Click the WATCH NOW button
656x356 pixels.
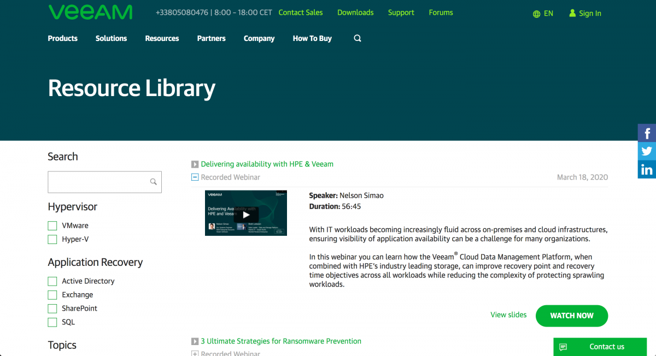click(x=572, y=316)
